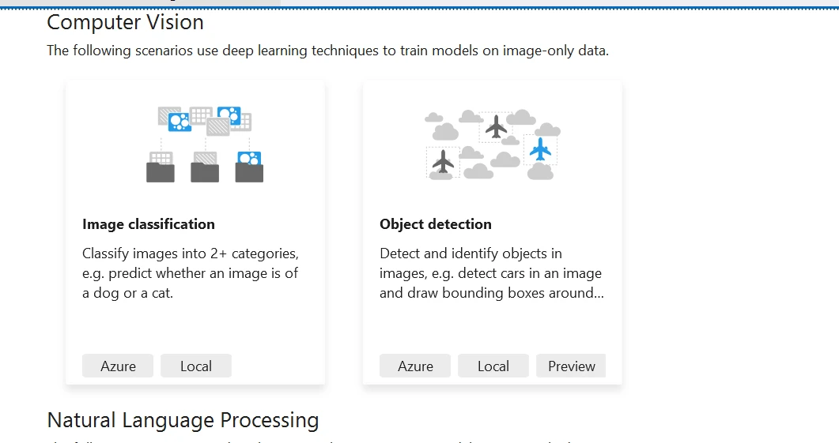The height and width of the screenshot is (443, 839).
Task: Click the top gray airplane with bounding box
Action: click(496, 126)
